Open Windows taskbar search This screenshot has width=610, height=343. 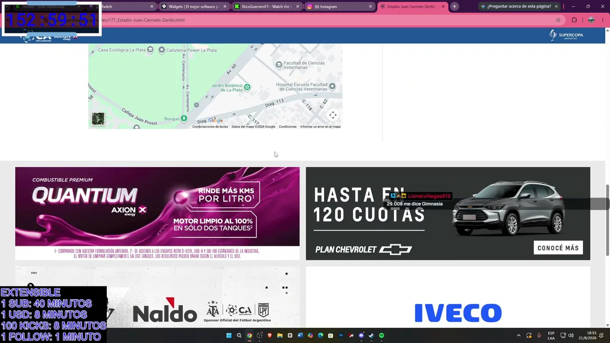(239, 335)
